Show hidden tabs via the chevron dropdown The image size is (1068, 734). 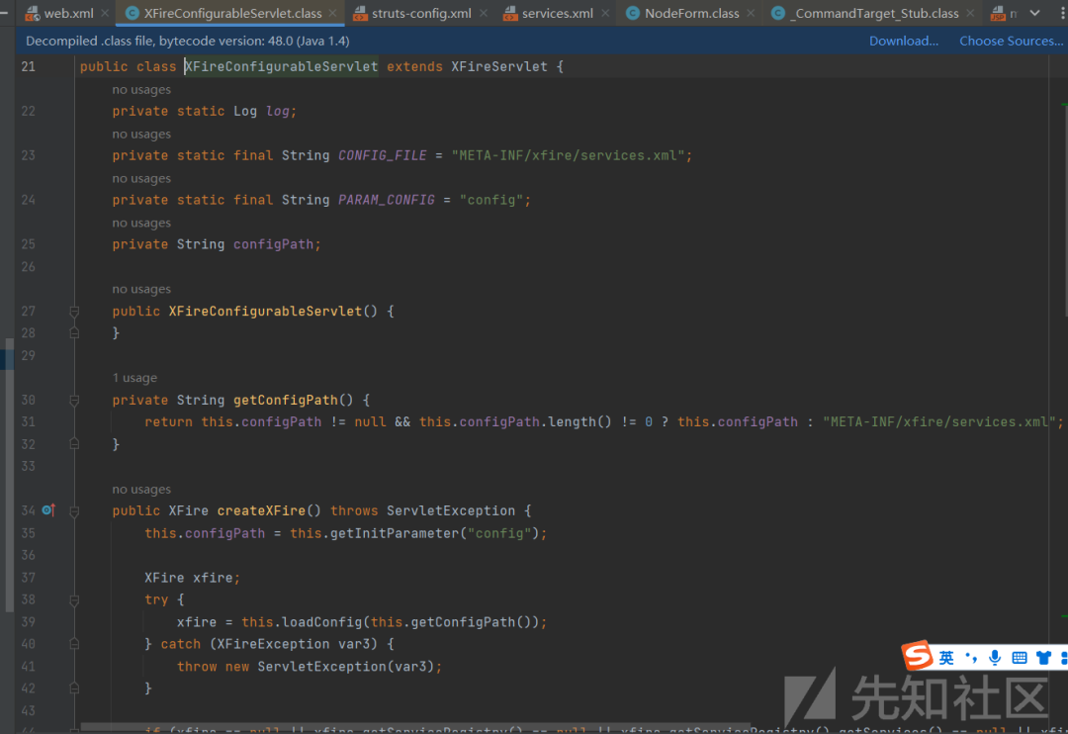[x=1034, y=13]
